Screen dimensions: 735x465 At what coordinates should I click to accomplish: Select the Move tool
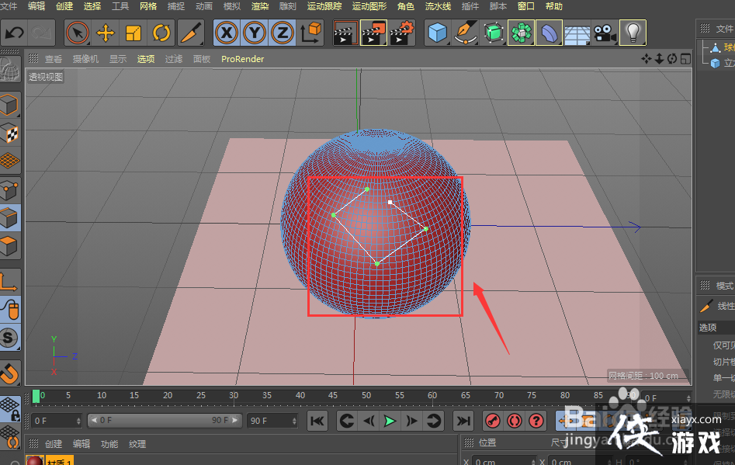pos(106,33)
